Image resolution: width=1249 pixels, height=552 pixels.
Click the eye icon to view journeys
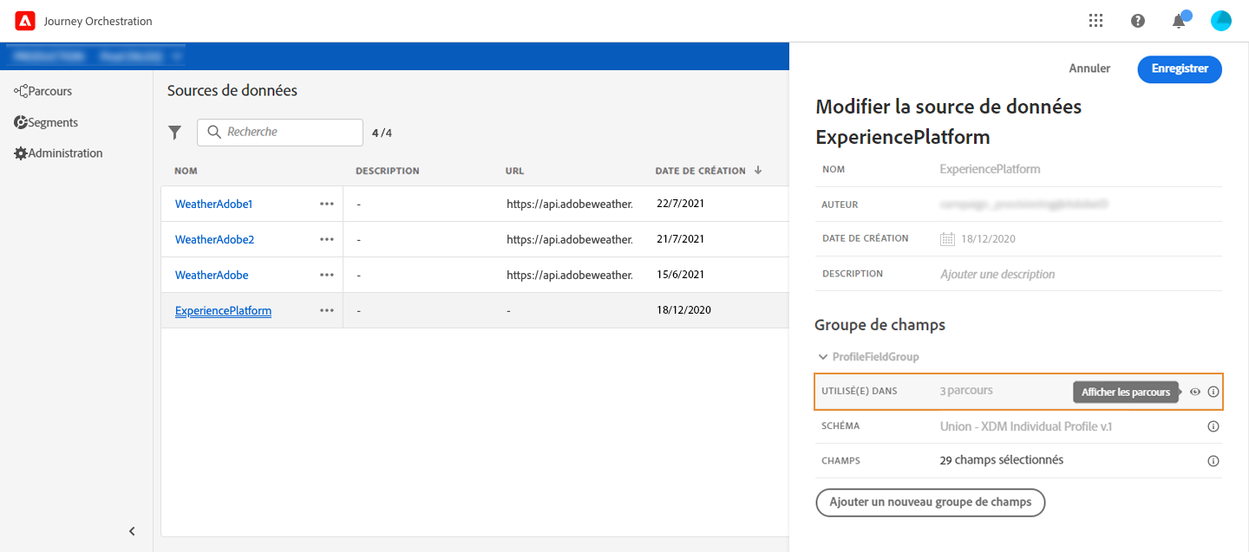1194,392
